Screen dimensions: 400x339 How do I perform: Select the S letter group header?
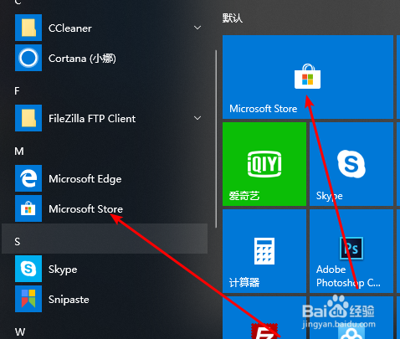click(x=18, y=242)
